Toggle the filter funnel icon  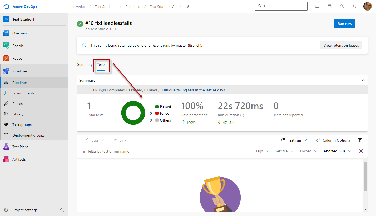coord(360,140)
